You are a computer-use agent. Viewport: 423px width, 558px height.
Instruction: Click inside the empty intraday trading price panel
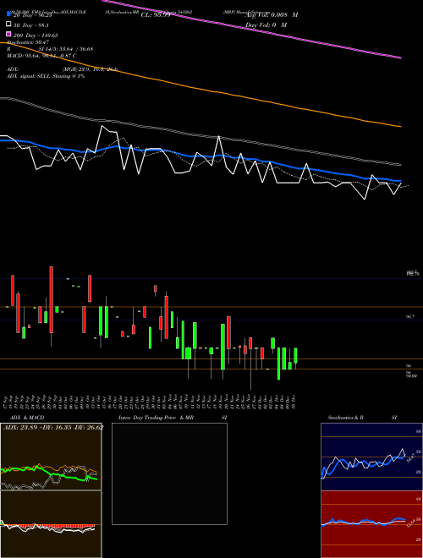[169, 473]
